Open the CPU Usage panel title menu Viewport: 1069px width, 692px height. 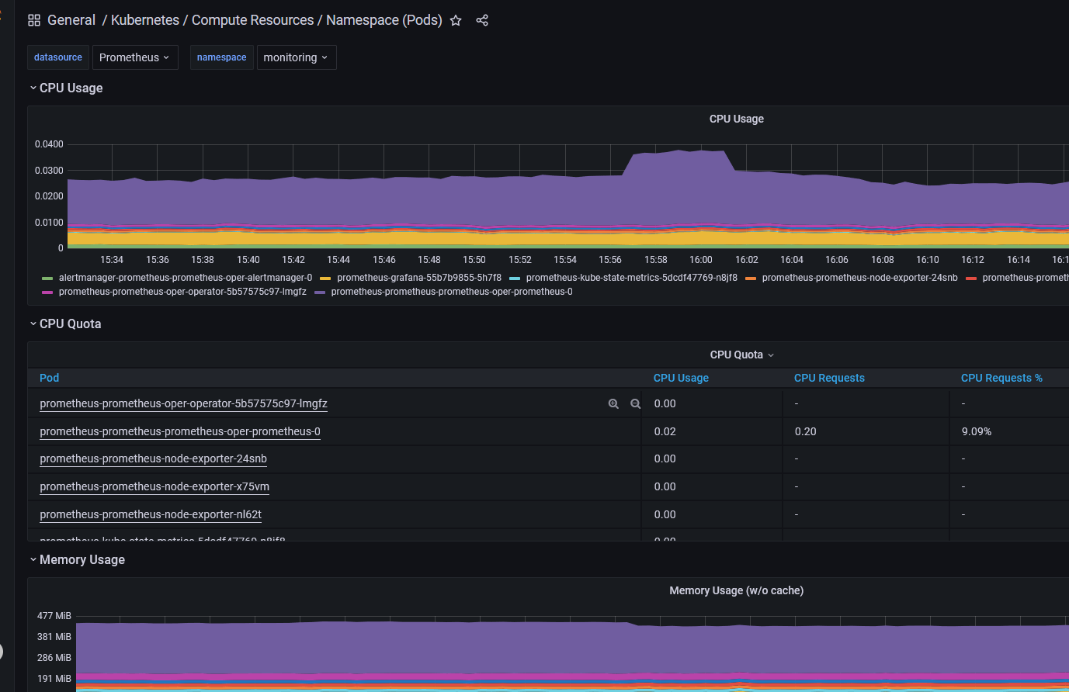[736, 119]
